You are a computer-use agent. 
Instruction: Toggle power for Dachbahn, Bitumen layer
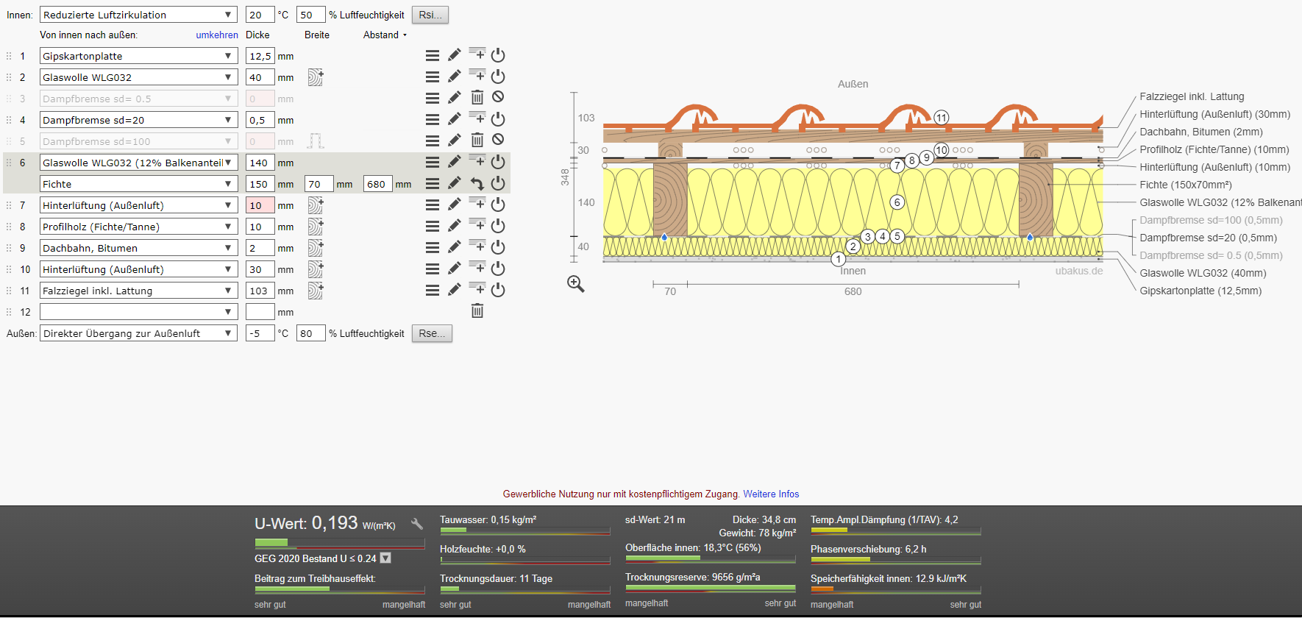(498, 247)
